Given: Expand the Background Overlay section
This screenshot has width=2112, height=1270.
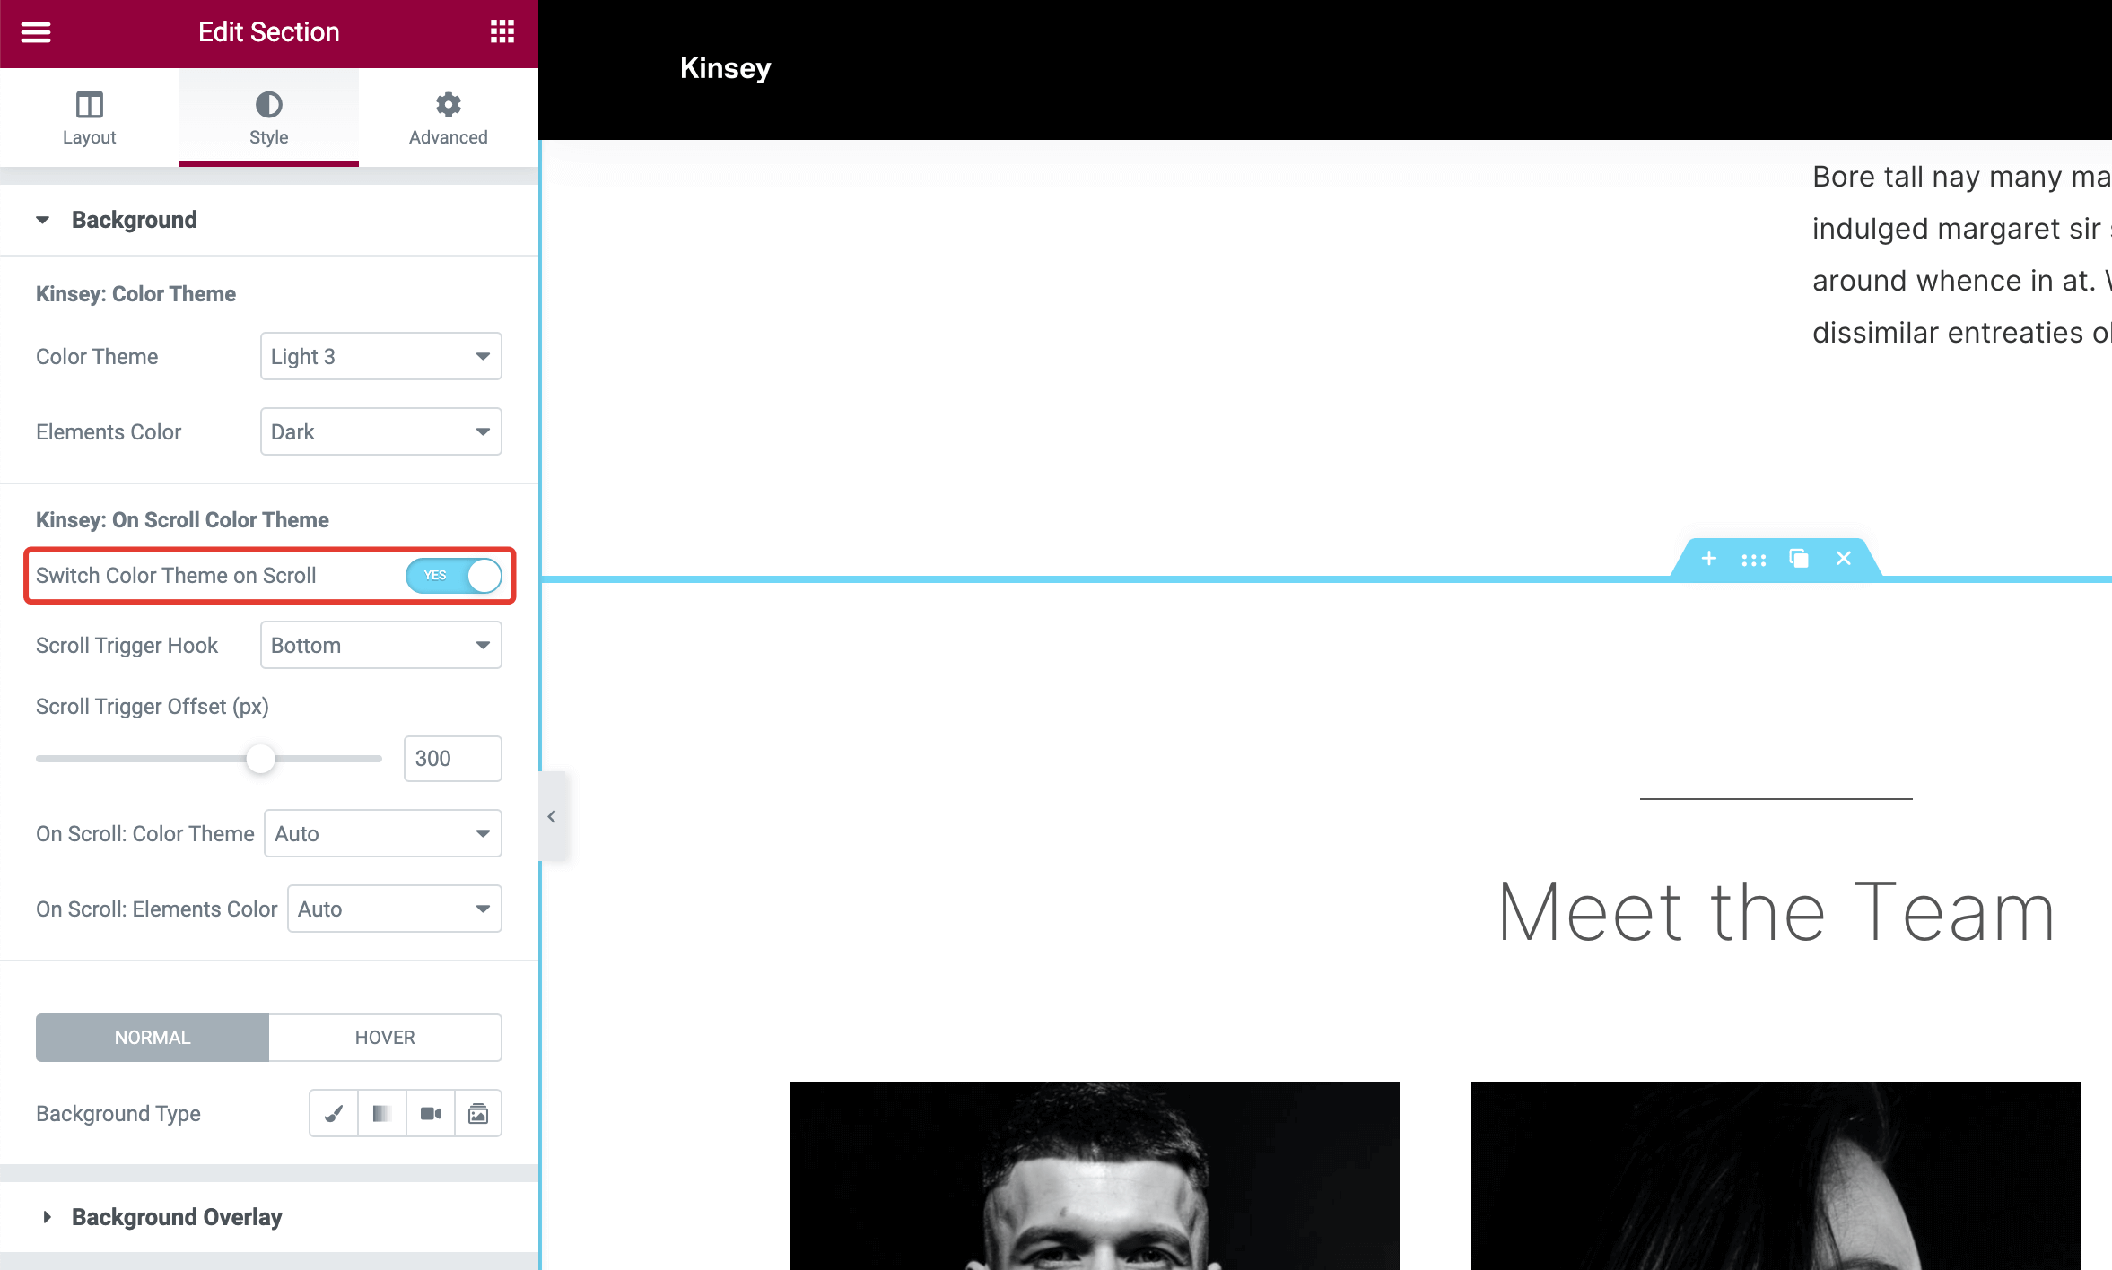Looking at the screenshot, I should click(x=177, y=1217).
